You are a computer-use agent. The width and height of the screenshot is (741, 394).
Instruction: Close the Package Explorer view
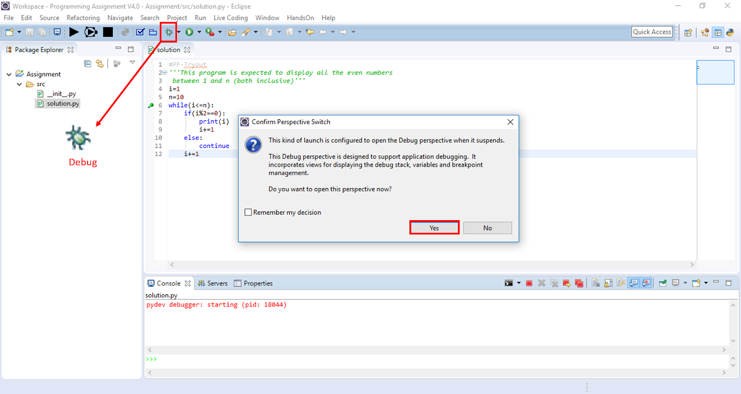pyautogui.click(x=70, y=50)
